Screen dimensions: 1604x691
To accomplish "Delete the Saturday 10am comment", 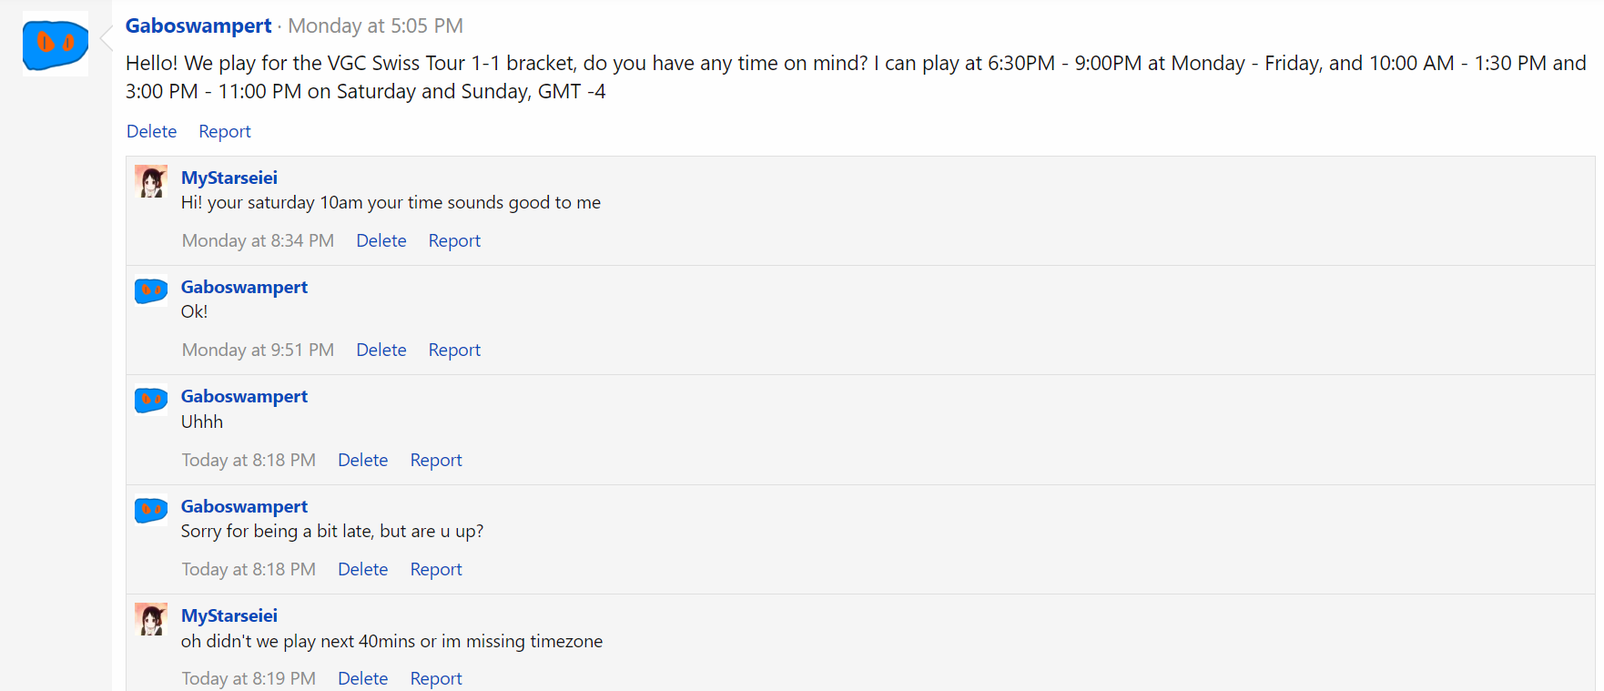I will tap(381, 240).
